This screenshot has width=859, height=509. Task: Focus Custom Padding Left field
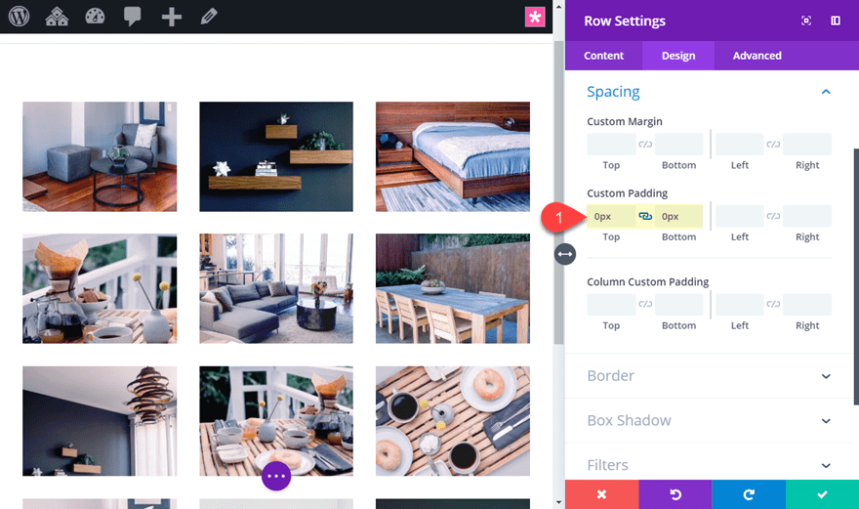tap(740, 216)
